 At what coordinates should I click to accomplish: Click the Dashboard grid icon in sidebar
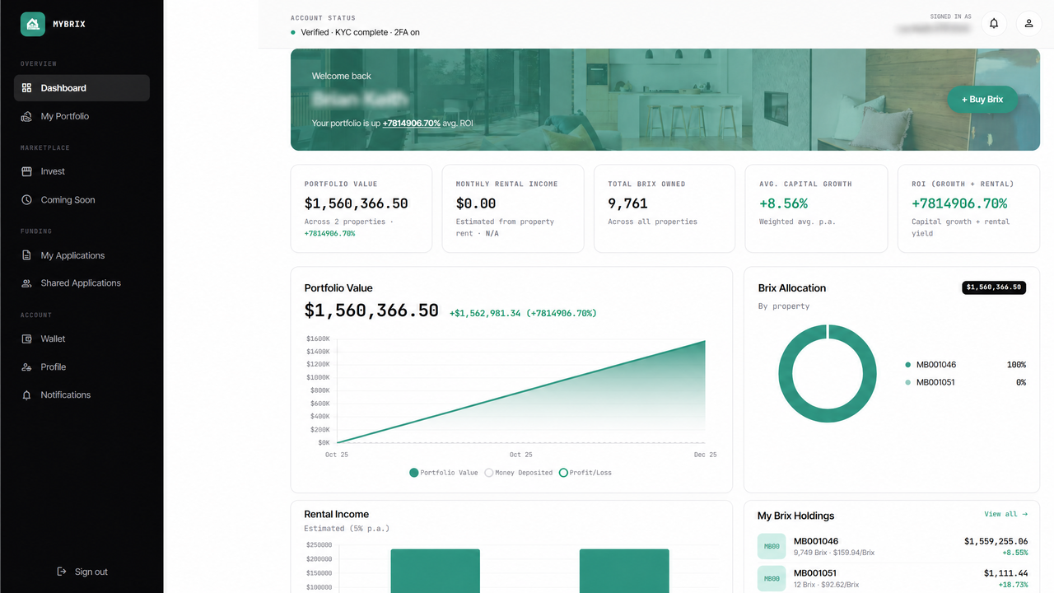(x=26, y=88)
